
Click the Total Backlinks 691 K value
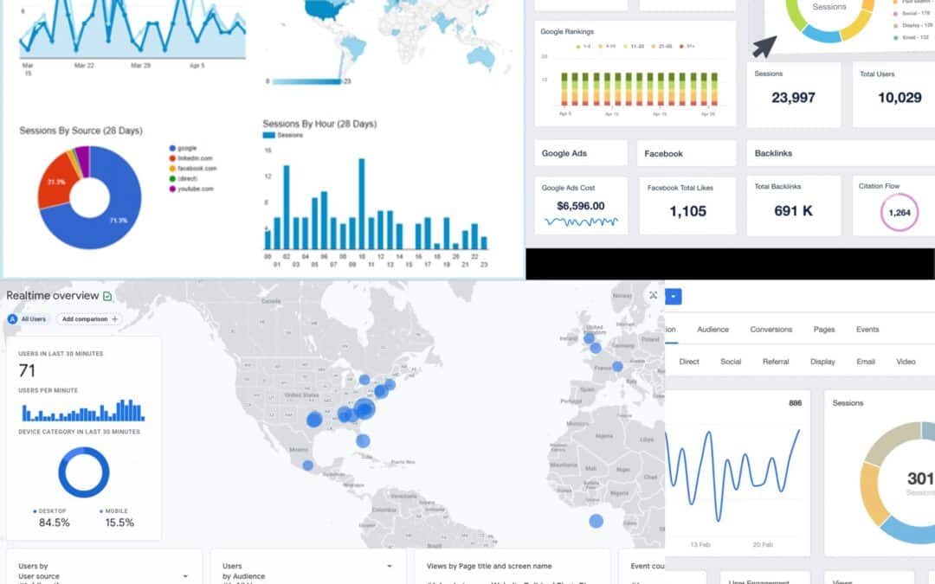(x=793, y=211)
